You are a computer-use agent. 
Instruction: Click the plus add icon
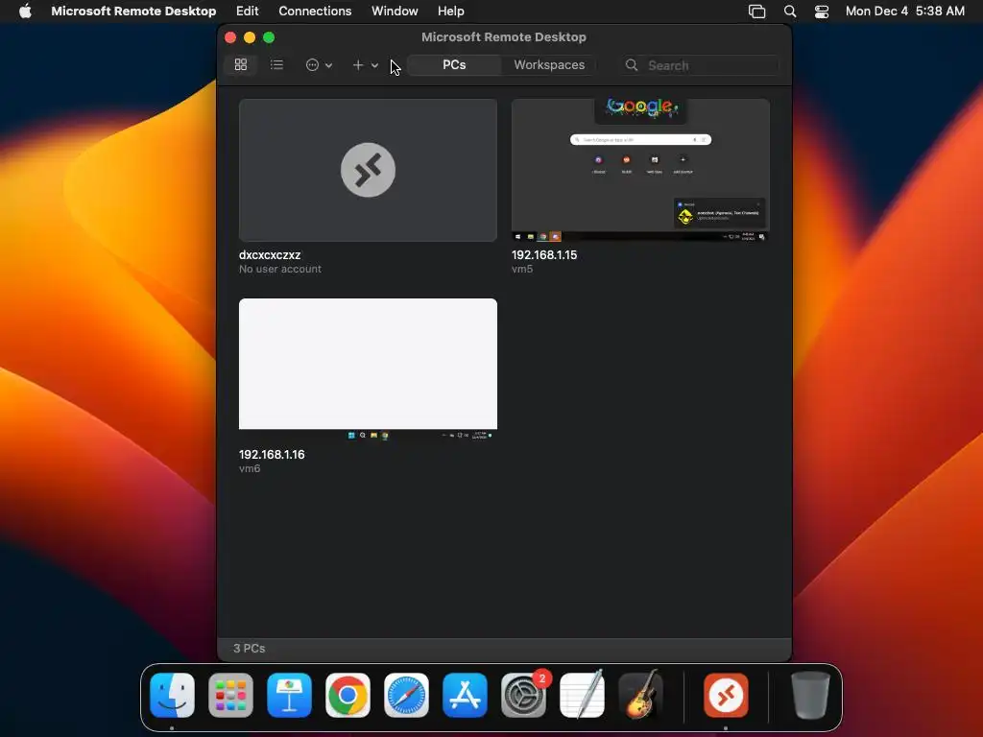[357, 64]
